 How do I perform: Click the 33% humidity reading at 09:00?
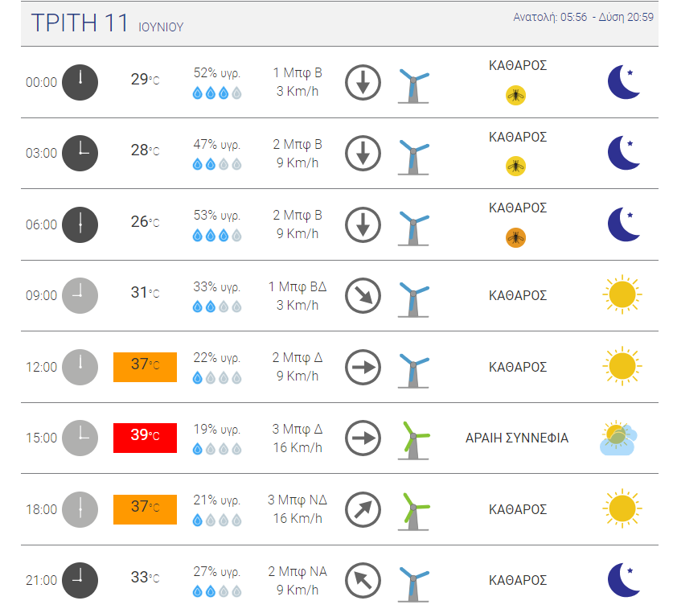(x=217, y=287)
